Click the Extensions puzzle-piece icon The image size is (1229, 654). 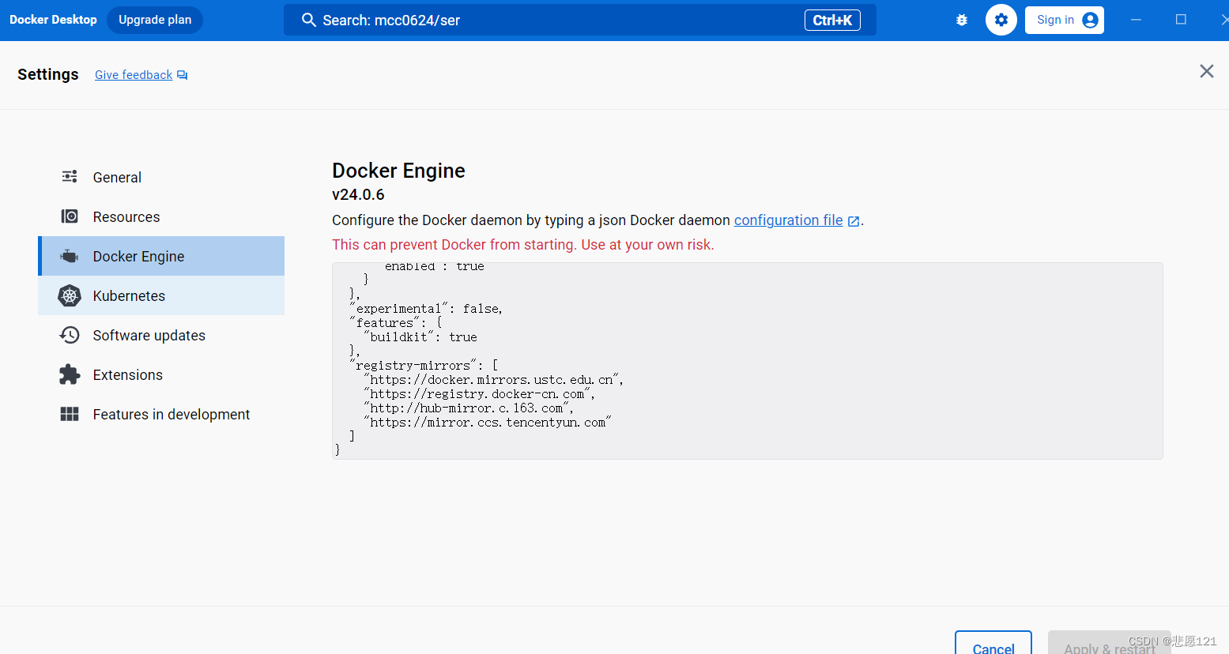(70, 374)
